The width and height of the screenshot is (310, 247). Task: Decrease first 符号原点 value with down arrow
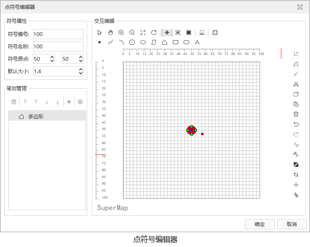pyautogui.click(x=52, y=61)
